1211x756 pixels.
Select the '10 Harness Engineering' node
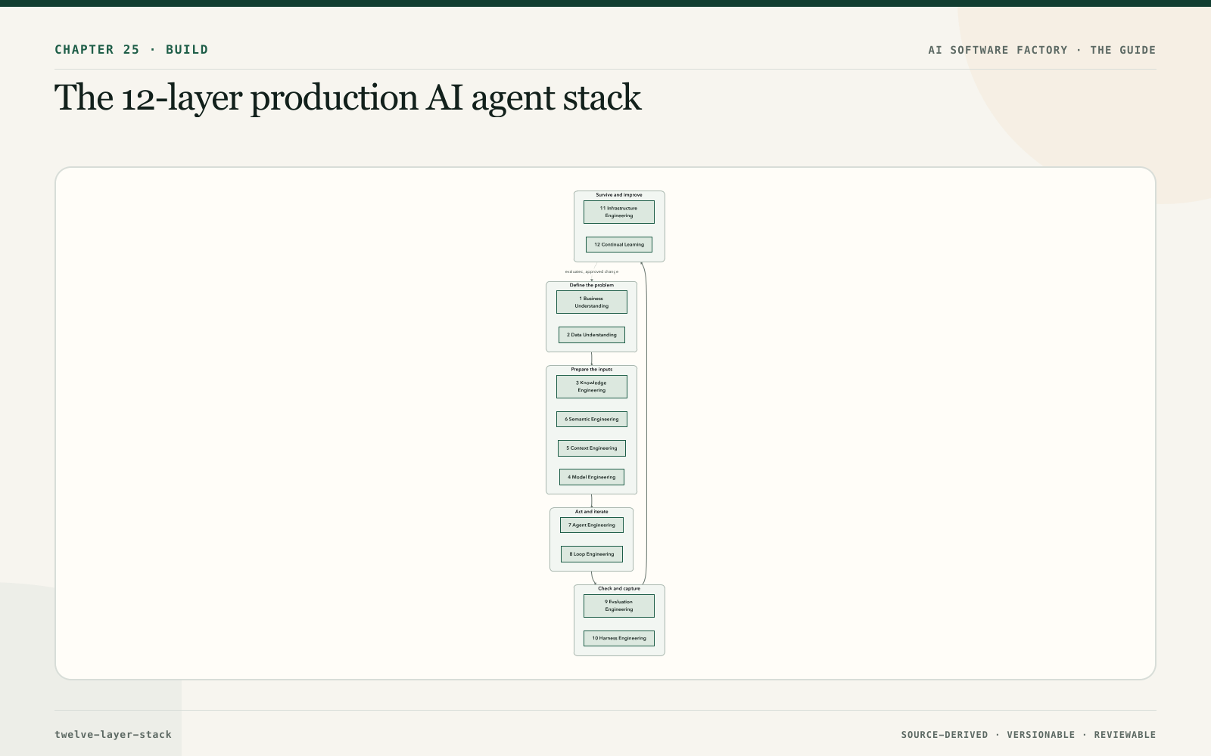618,638
